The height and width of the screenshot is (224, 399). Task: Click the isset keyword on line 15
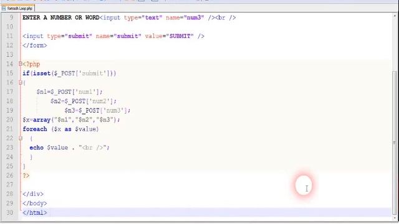click(42, 73)
